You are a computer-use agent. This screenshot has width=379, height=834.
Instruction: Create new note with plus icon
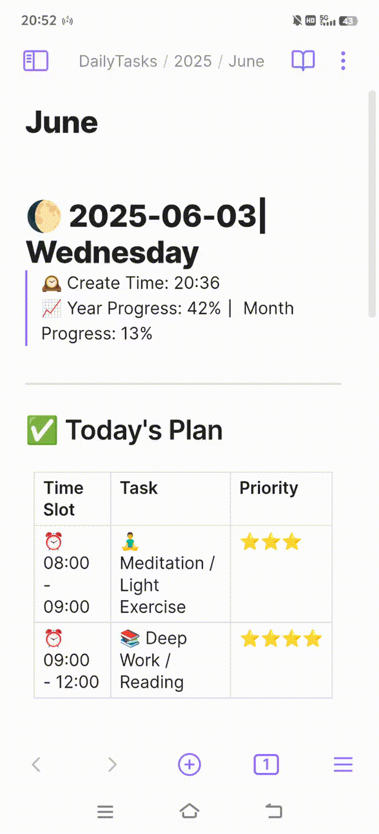pyautogui.click(x=189, y=765)
